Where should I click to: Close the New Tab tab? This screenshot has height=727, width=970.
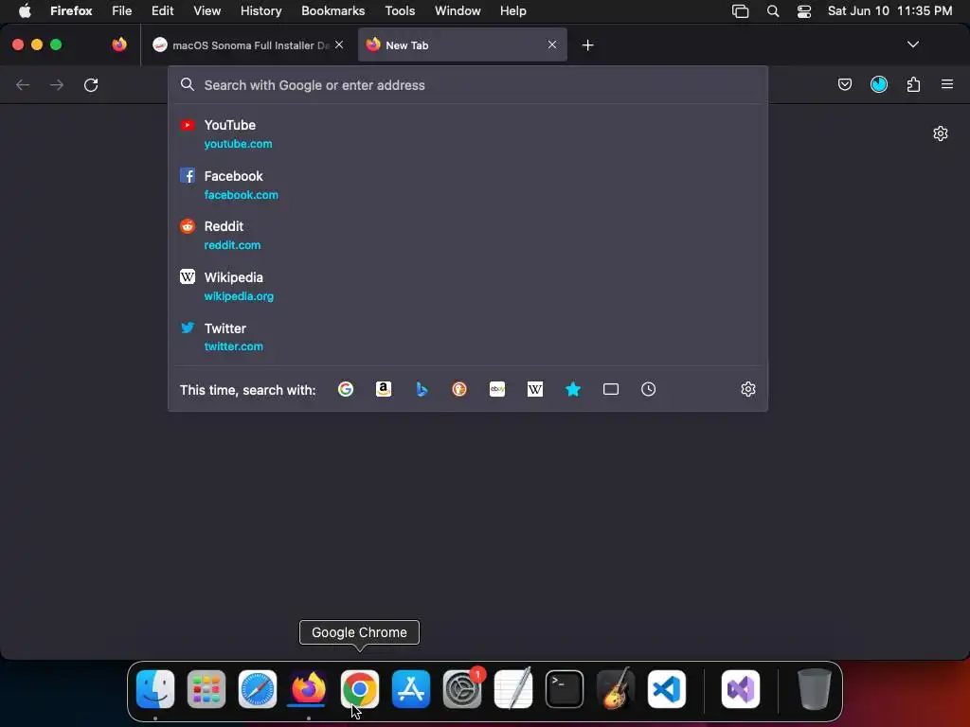click(x=552, y=44)
